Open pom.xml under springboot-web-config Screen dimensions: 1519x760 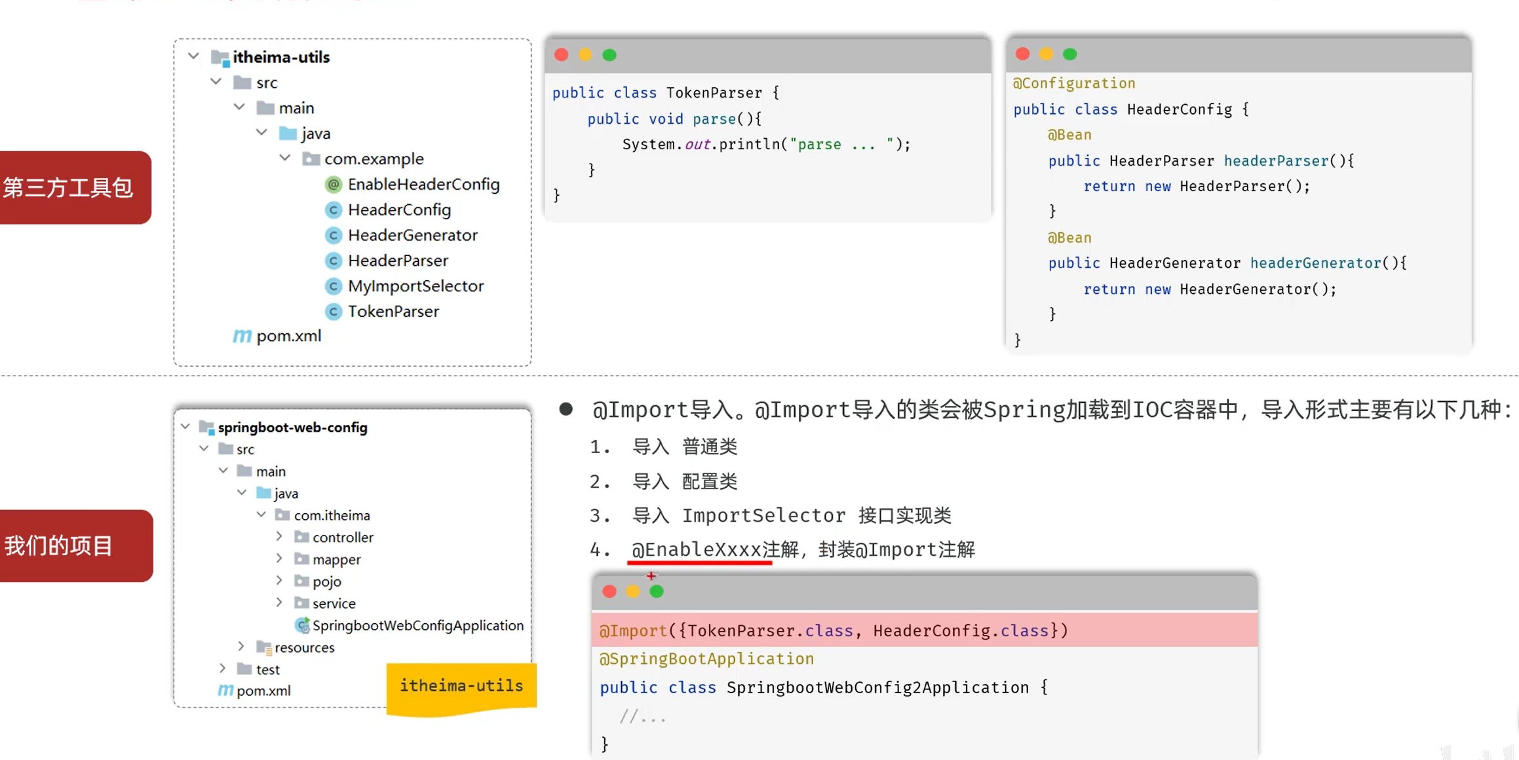(263, 691)
